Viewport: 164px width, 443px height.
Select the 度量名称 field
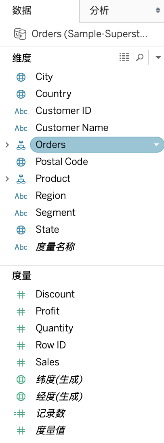[55, 247]
